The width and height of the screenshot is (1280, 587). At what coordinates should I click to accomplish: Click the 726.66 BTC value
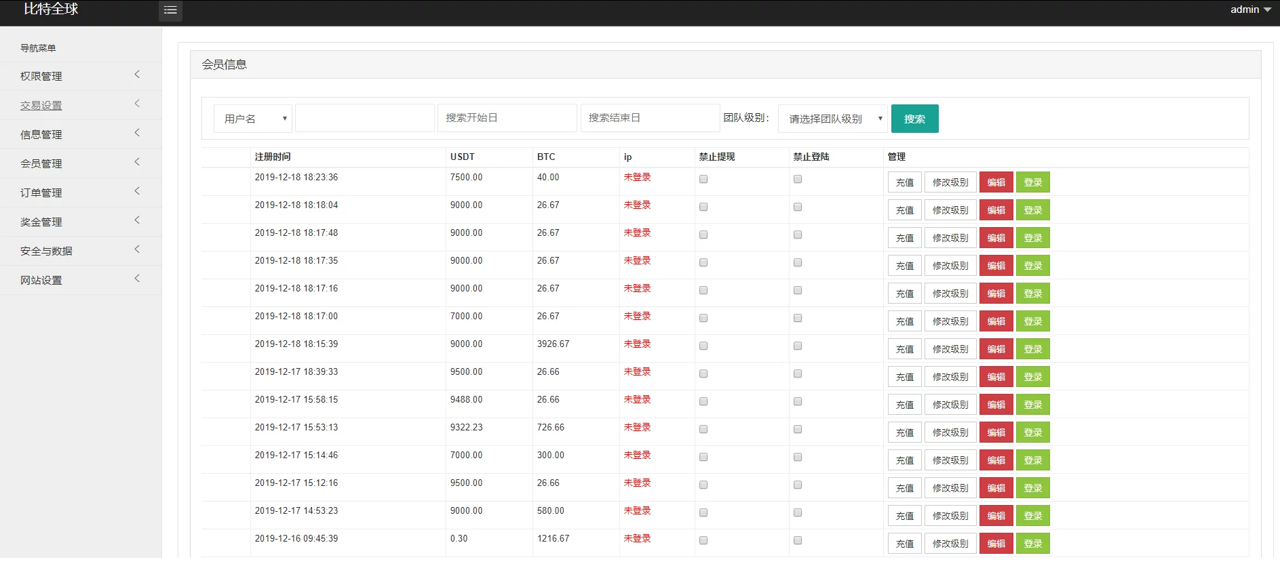pos(551,427)
